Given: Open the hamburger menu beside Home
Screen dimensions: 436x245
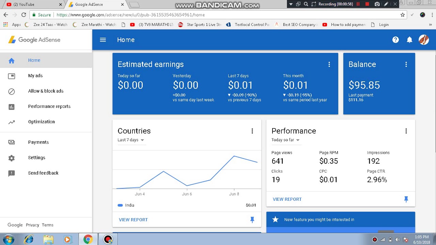Looking at the screenshot, I should coord(103,40).
